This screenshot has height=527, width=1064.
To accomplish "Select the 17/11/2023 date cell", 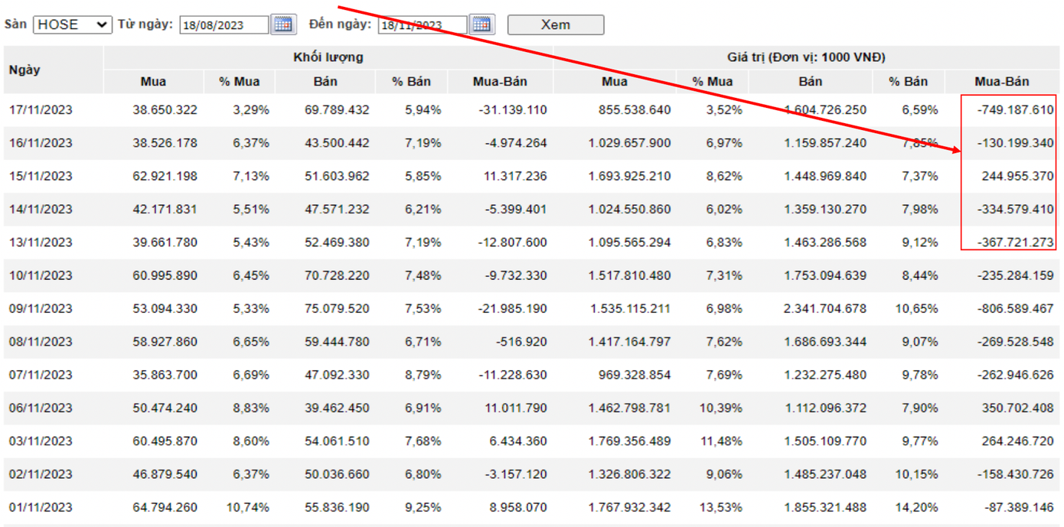I will pyautogui.click(x=41, y=110).
